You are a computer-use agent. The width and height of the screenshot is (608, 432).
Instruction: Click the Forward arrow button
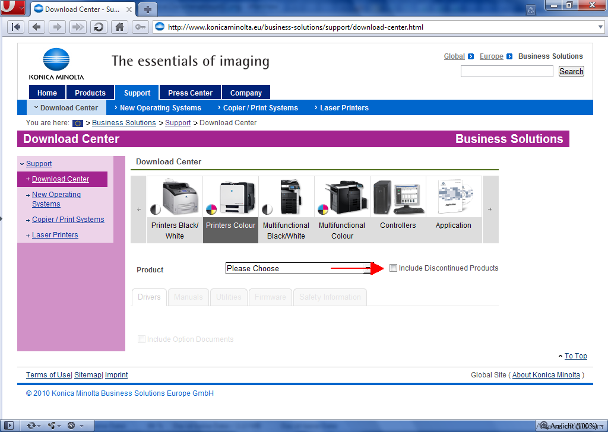(x=57, y=27)
